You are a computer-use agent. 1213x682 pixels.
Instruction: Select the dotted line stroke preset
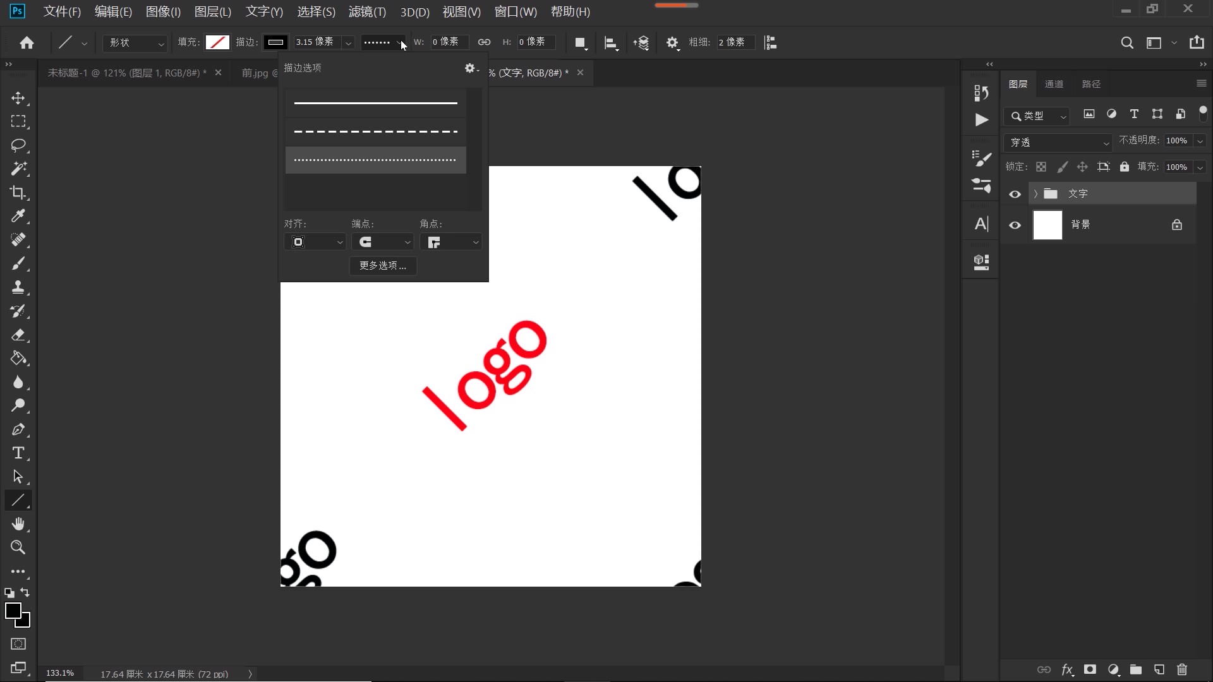[375, 160]
